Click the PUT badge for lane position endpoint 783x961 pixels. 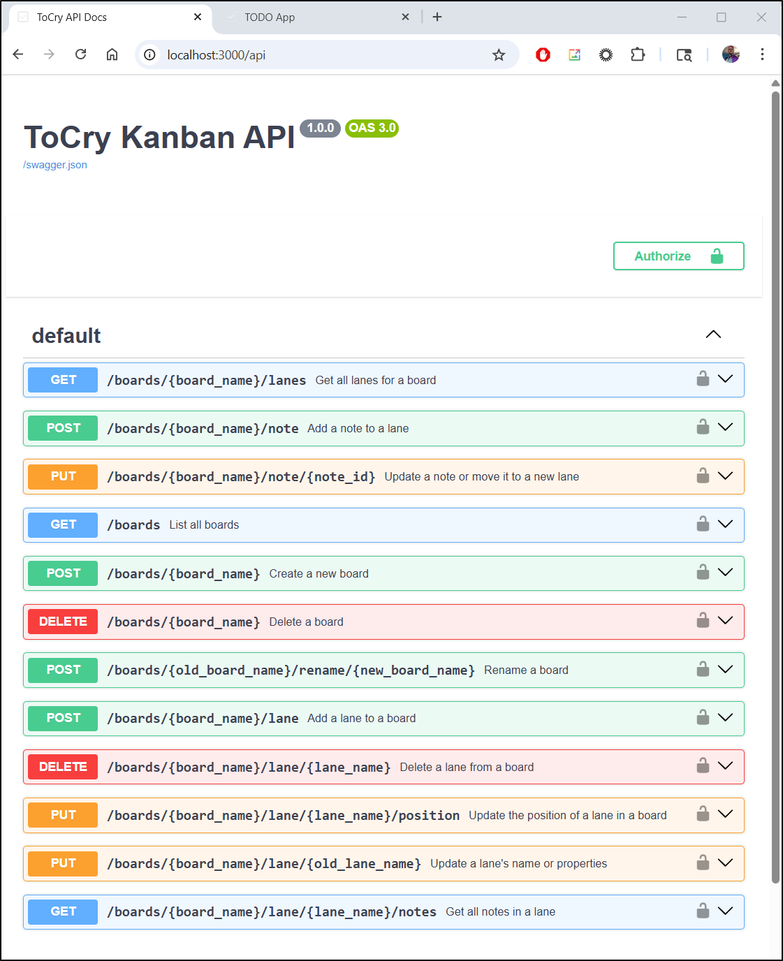pos(63,815)
